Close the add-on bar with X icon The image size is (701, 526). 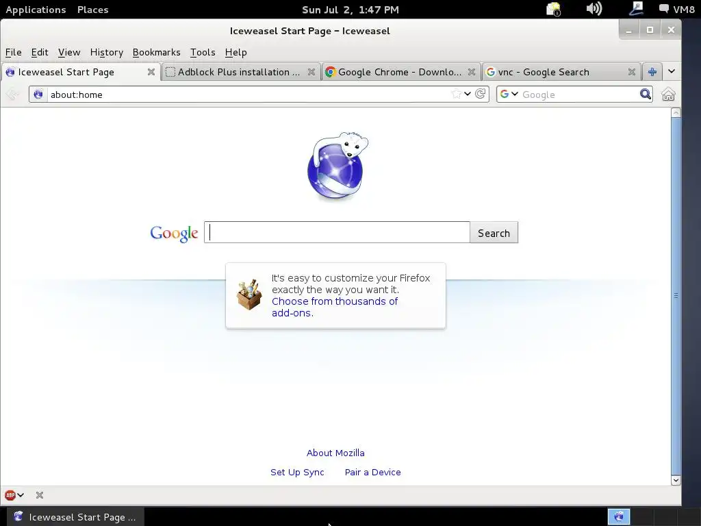tap(40, 495)
